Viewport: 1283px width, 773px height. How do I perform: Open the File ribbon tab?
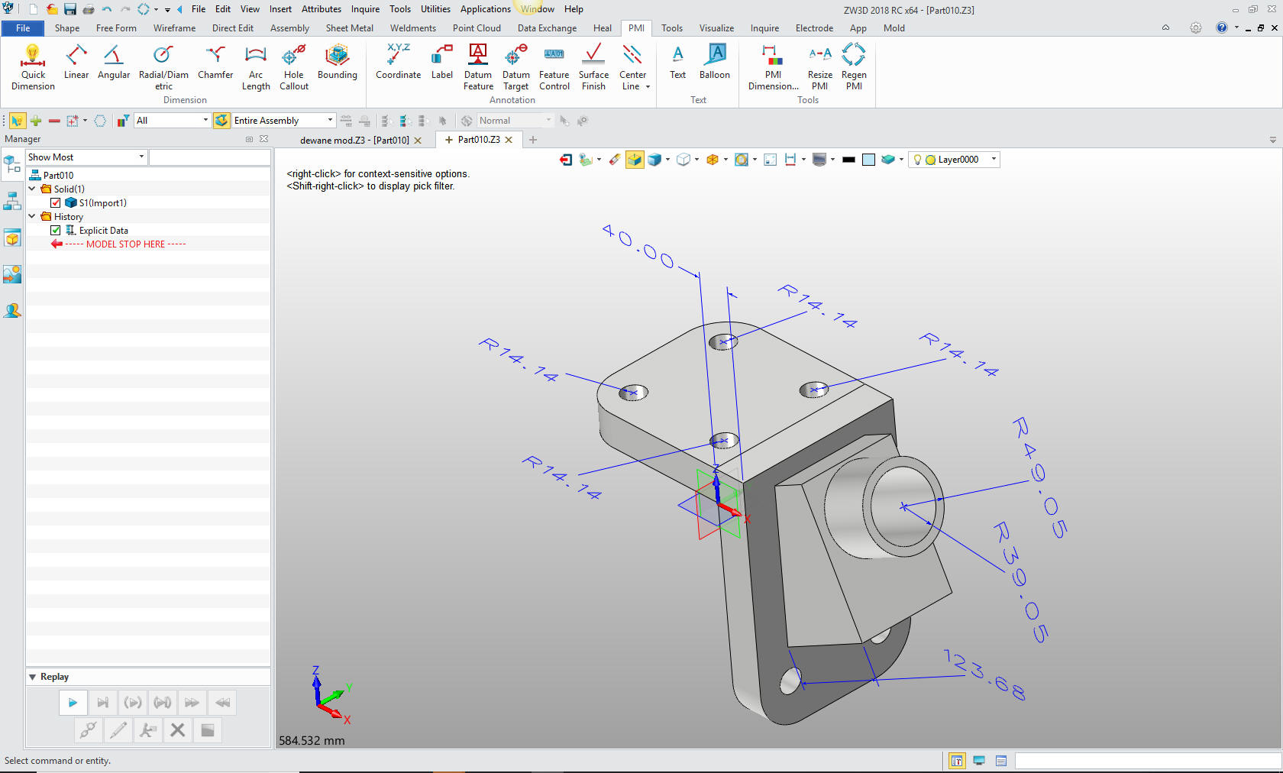pos(23,28)
